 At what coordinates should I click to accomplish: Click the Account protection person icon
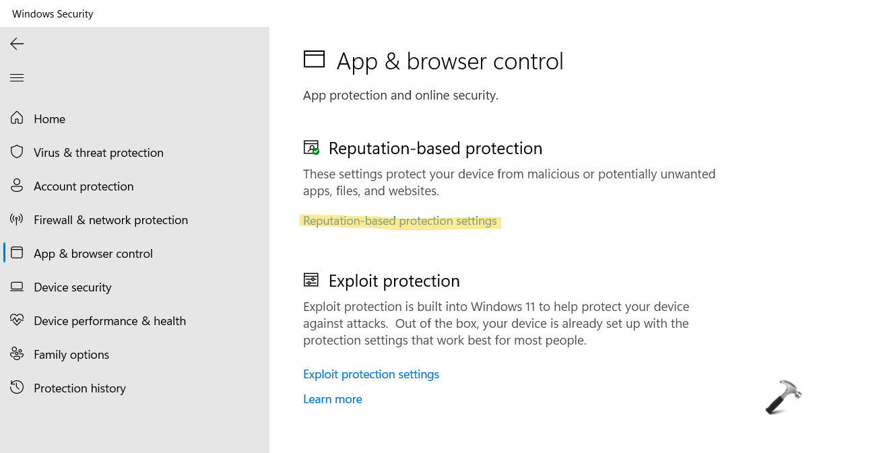18,186
